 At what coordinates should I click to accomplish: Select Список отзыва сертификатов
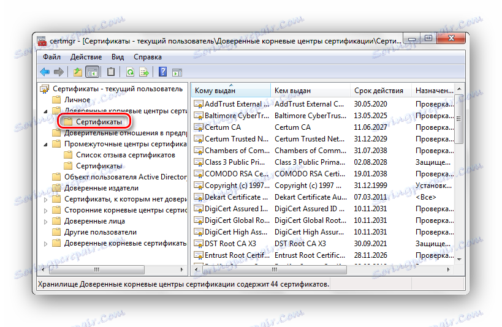coord(125,155)
